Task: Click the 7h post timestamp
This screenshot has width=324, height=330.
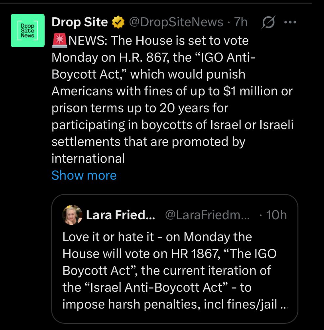Action: 241,22
